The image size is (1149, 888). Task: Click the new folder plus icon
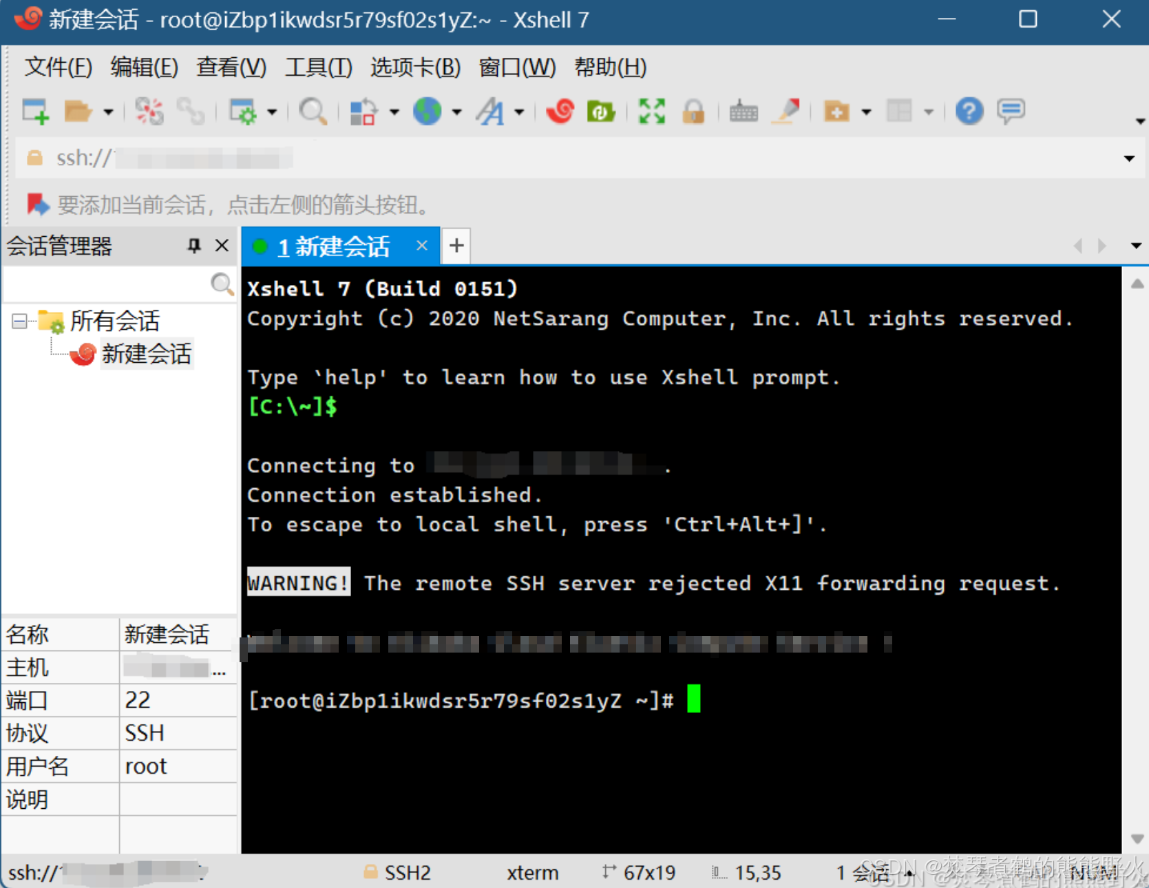[836, 111]
